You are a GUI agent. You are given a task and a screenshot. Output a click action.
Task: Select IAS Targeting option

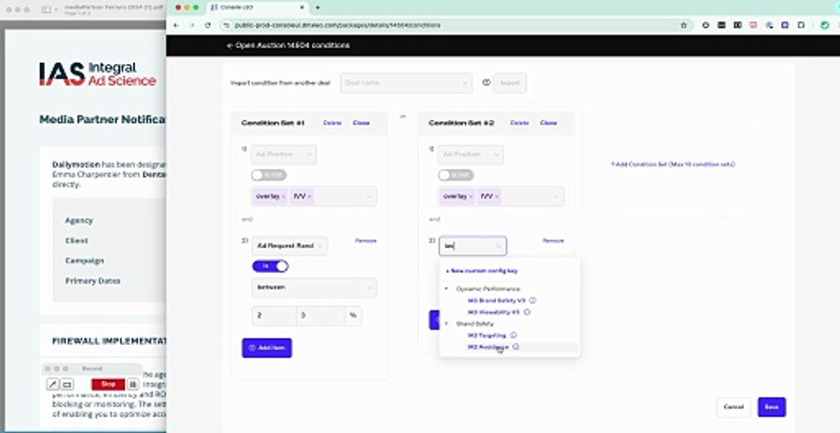pos(487,335)
